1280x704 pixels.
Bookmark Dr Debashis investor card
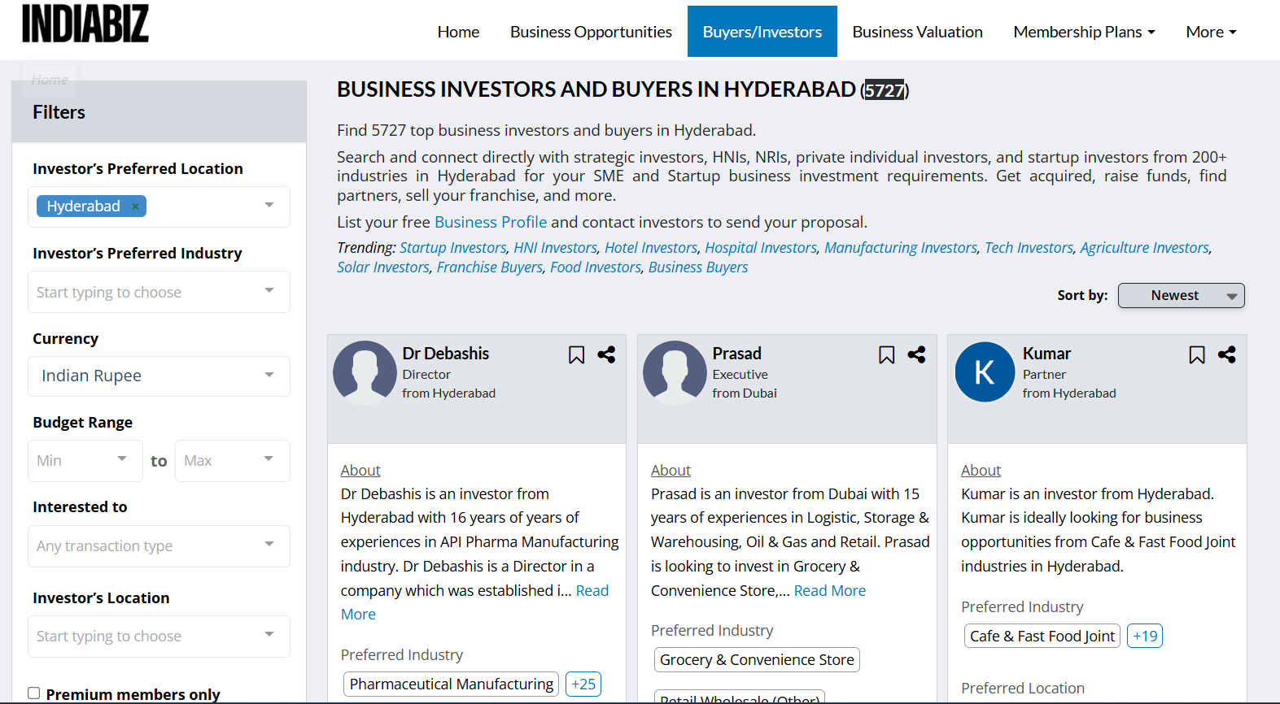(576, 355)
